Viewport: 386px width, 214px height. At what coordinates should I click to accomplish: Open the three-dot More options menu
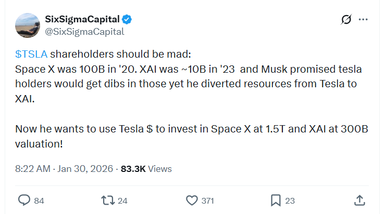pos(364,20)
